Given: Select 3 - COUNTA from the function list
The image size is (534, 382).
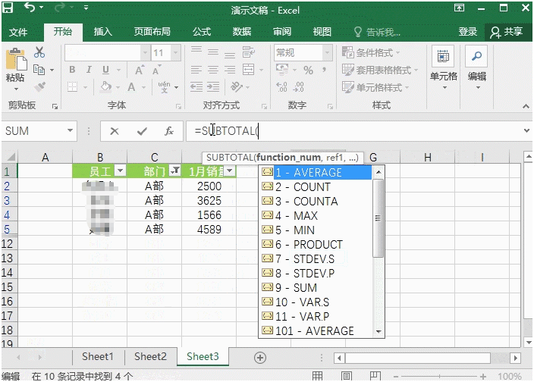Looking at the screenshot, I should coord(315,202).
